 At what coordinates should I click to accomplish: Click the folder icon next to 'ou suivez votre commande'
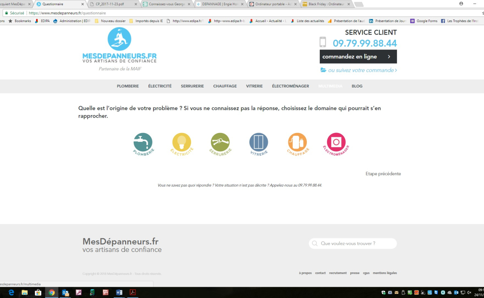point(323,70)
